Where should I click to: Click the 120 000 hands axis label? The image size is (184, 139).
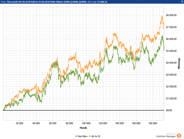[x=103, y=123]
